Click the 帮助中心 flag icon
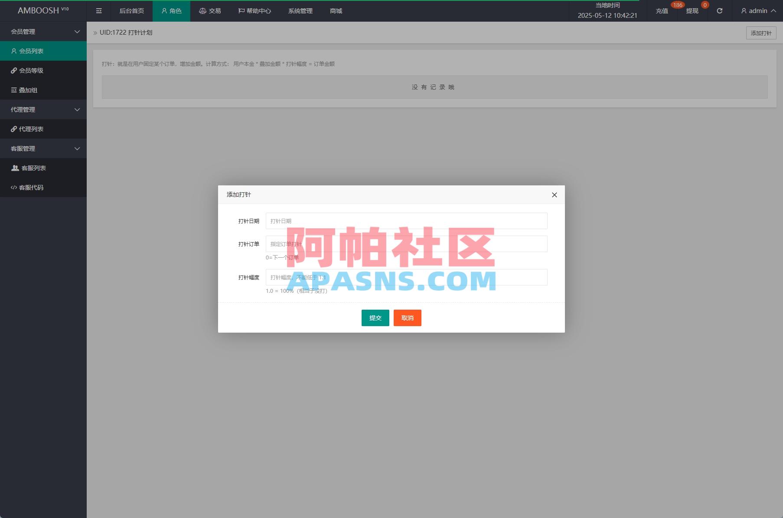 tap(241, 11)
